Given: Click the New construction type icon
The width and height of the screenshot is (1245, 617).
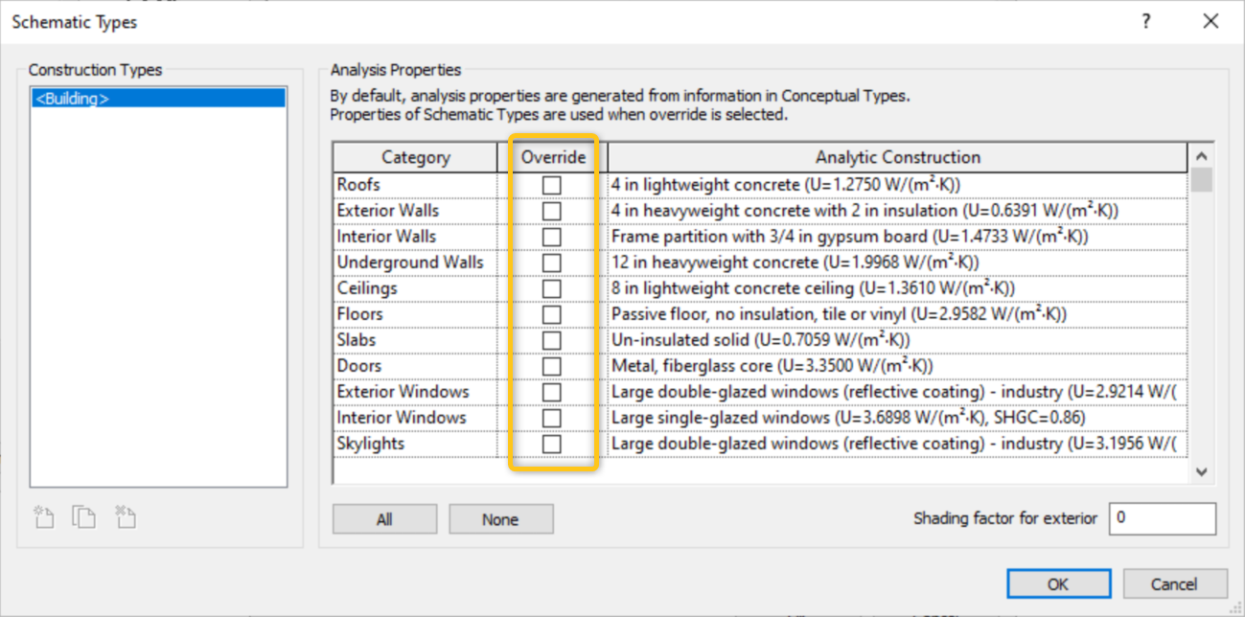Looking at the screenshot, I should (42, 516).
